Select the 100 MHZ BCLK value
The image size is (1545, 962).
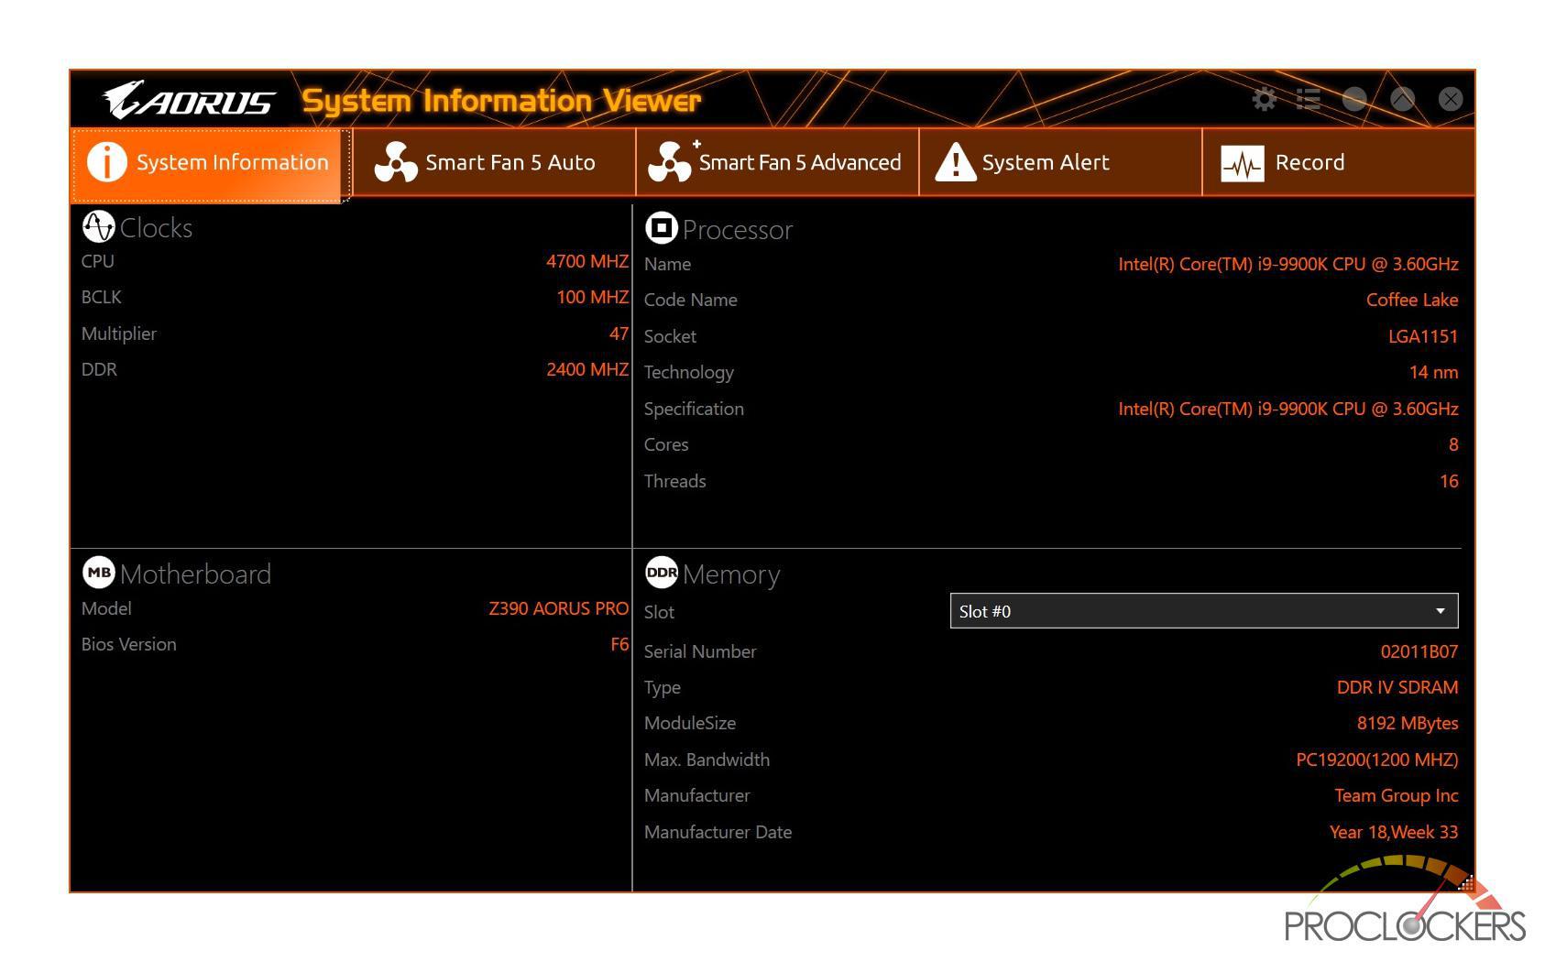click(592, 297)
